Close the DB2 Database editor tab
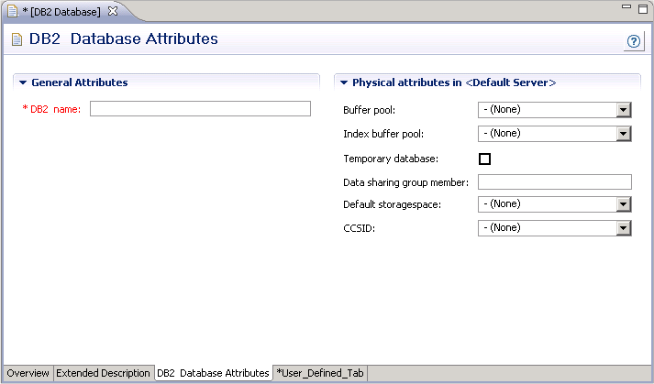The width and height of the screenshot is (654, 384). [113, 11]
